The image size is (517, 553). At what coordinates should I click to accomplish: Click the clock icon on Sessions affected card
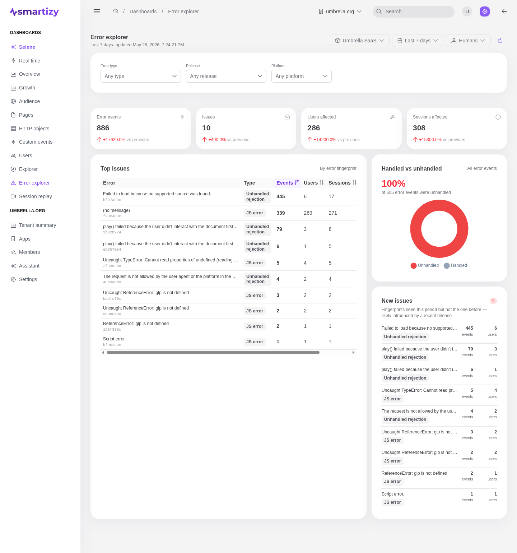pos(498,117)
